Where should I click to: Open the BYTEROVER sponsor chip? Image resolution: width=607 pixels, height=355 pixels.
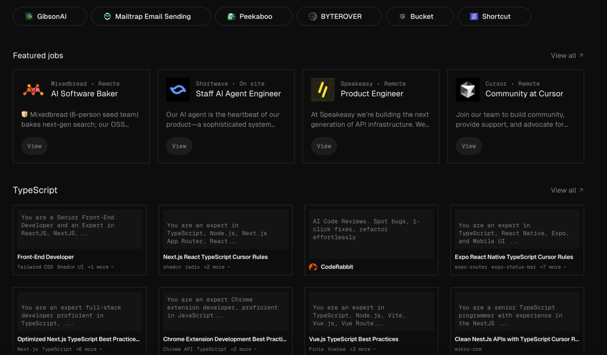coord(339,17)
